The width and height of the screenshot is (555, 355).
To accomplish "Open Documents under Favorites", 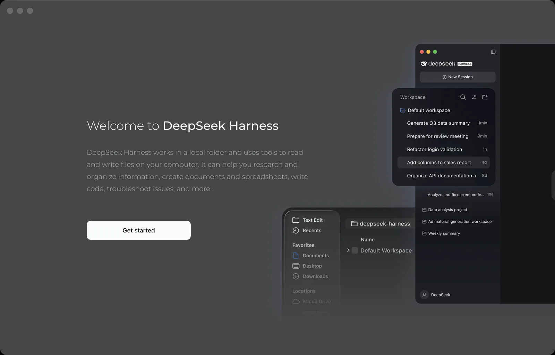I will coord(311,256).
